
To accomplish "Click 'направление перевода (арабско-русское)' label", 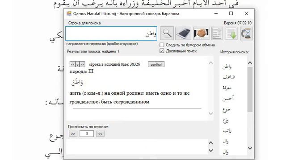I will pyautogui.click(x=102, y=44).
